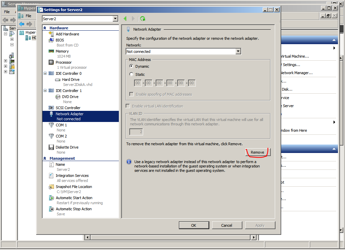345x250 pixels.
Task: Collapse IDE Controller 0 tree node
Action: pos(45,73)
